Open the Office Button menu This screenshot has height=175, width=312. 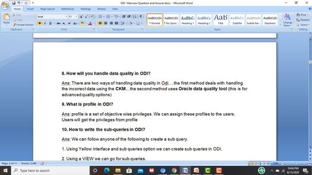(x=5, y=5)
